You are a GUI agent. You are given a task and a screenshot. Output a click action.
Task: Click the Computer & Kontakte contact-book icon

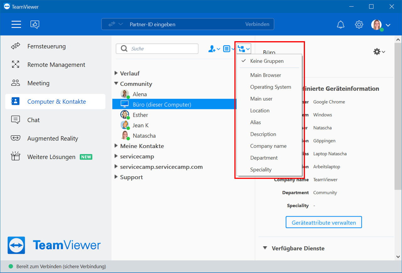click(15, 101)
